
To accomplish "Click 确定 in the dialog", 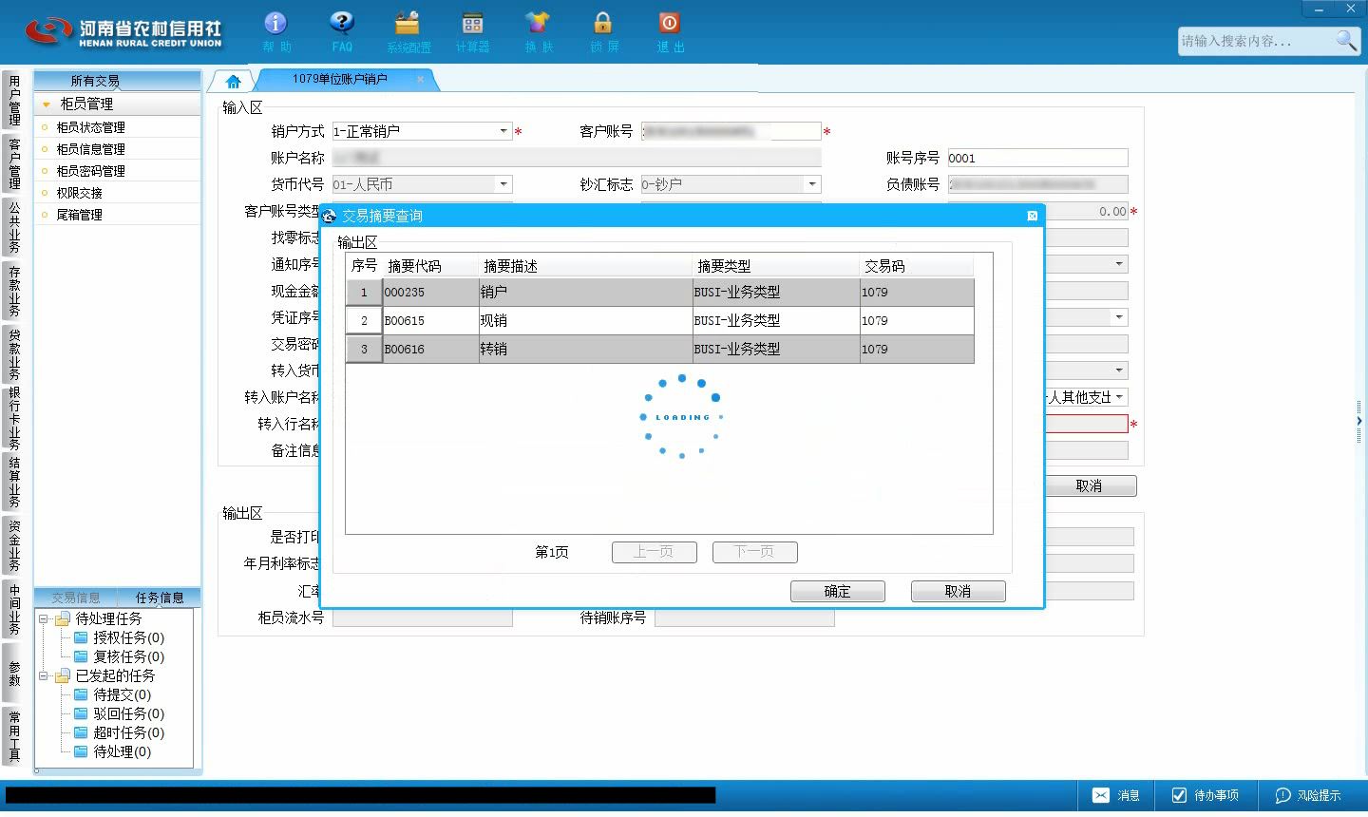I will 837,591.
